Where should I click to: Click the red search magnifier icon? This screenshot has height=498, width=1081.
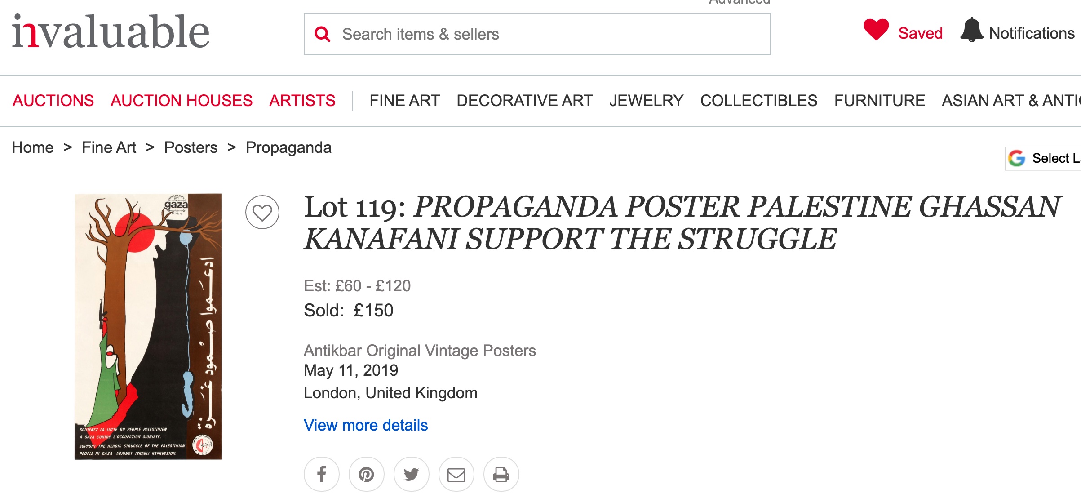pyautogui.click(x=323, y=34)
